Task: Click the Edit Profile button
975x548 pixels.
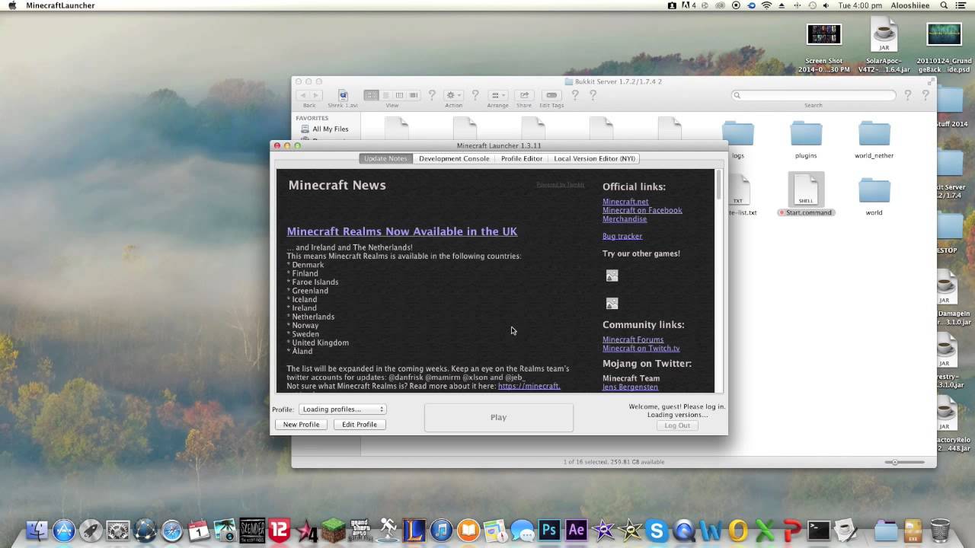Action: 360,425
